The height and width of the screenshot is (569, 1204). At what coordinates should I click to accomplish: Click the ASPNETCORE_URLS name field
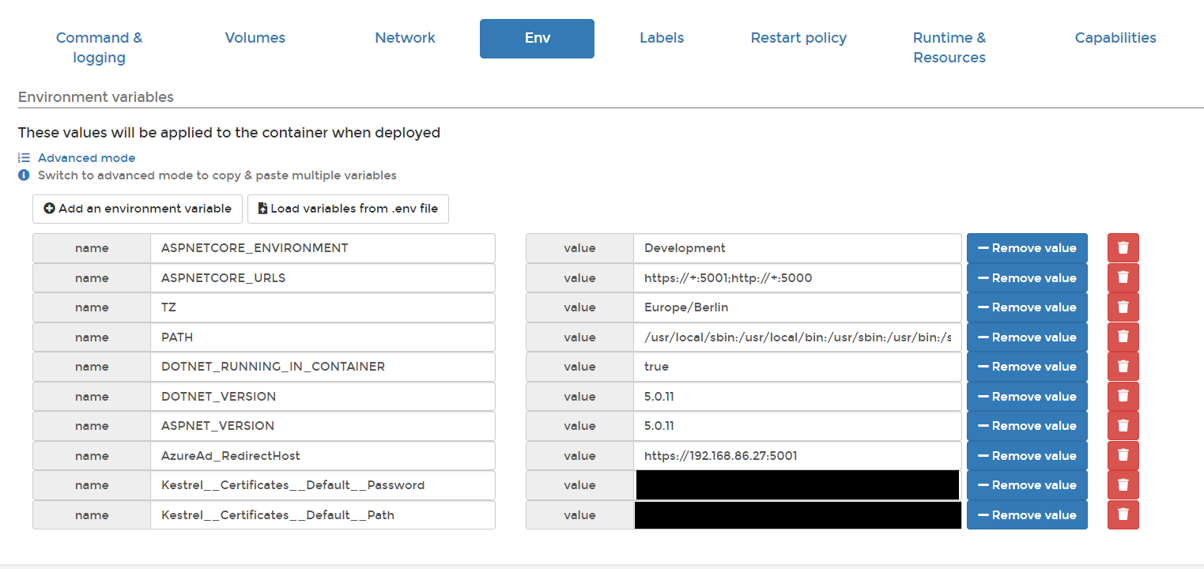pyautogui.click(x=323, y=277)
